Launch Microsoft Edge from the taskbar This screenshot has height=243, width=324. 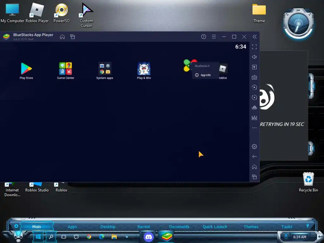click(x=102, y=237)
